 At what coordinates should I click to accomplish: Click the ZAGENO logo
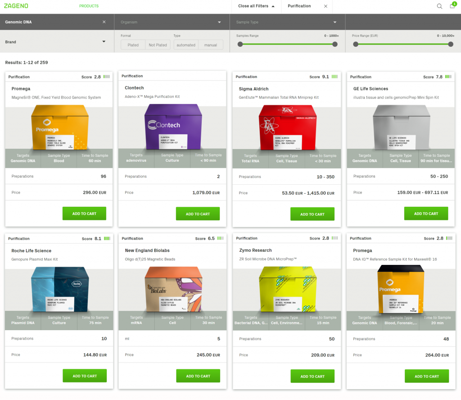click(x=16, y=6)
